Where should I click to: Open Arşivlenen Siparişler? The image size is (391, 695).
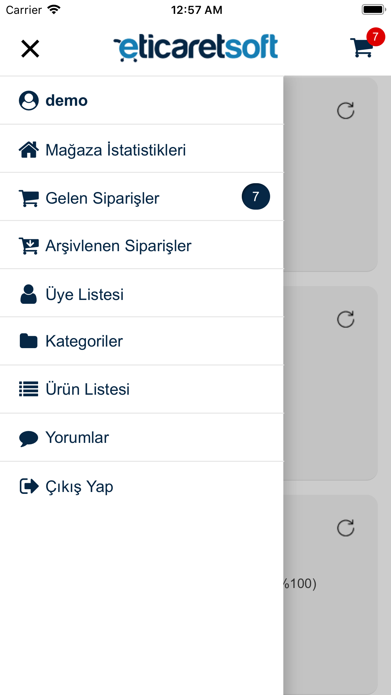(118, 246)
